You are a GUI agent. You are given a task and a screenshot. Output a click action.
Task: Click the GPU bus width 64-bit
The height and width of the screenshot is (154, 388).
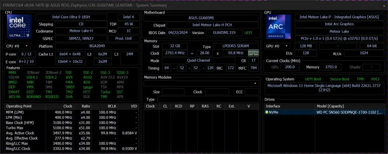[x=372, y=46]
